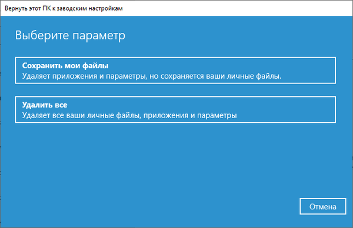Click the window title "Вернуть этот ПК к заводским настройкам"
The width and height of the screenshot is (353, 228).
coord(64,8)
